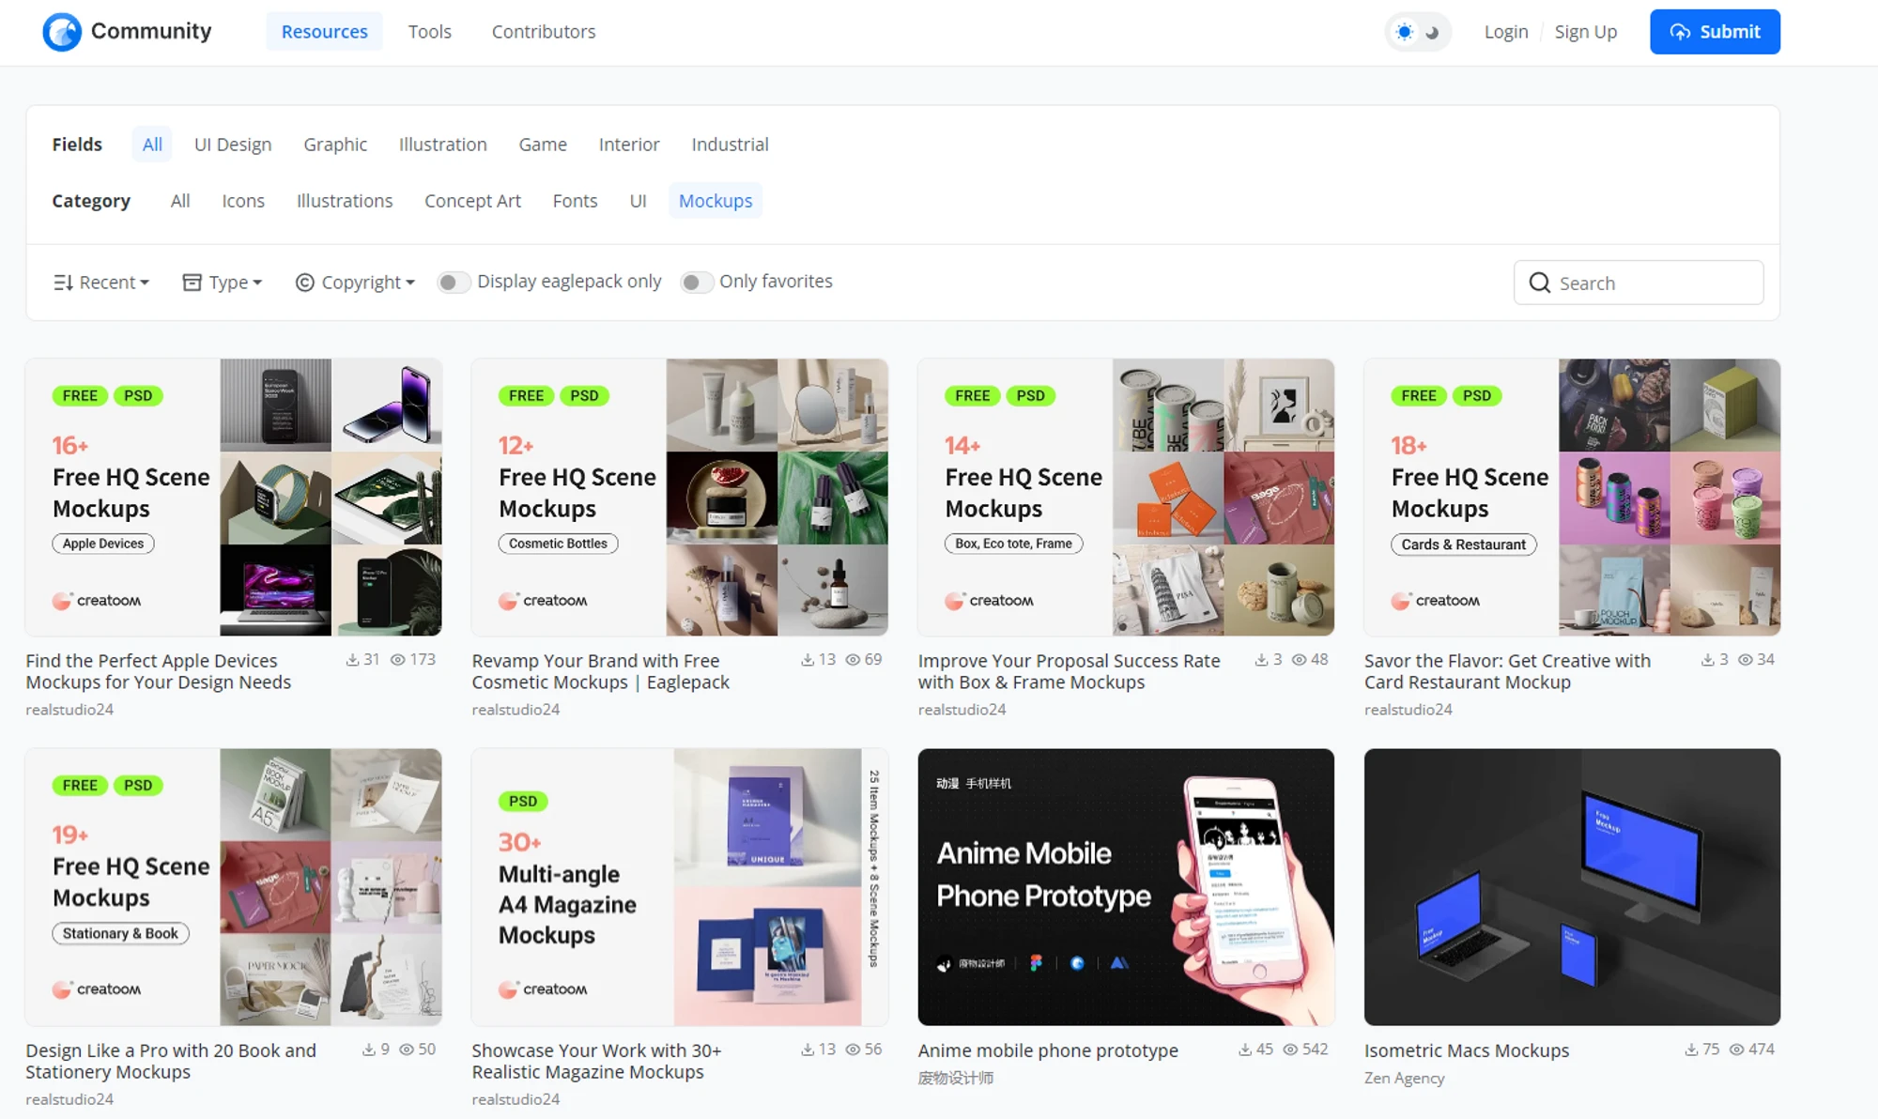Viewport: 1878px width, 1119px height.
Task: Click the Copyright symbol icon
Action: coord(305,283)
